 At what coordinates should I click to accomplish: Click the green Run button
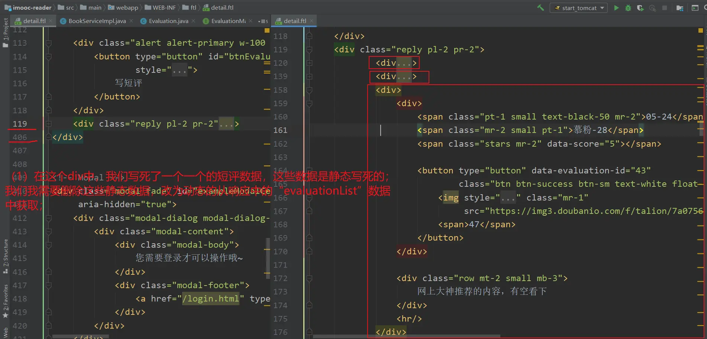(x=616, y=8)
